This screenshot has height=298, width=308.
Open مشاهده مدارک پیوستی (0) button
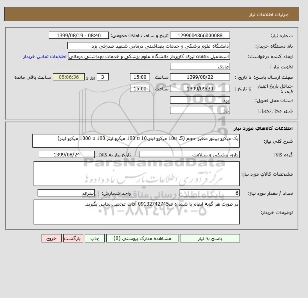(x=142, y=238)
